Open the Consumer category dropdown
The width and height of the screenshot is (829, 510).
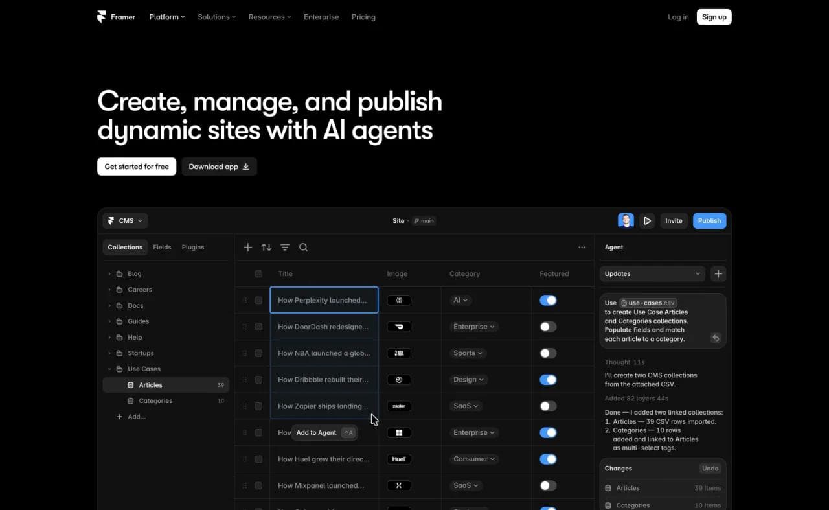click(474, 459)
